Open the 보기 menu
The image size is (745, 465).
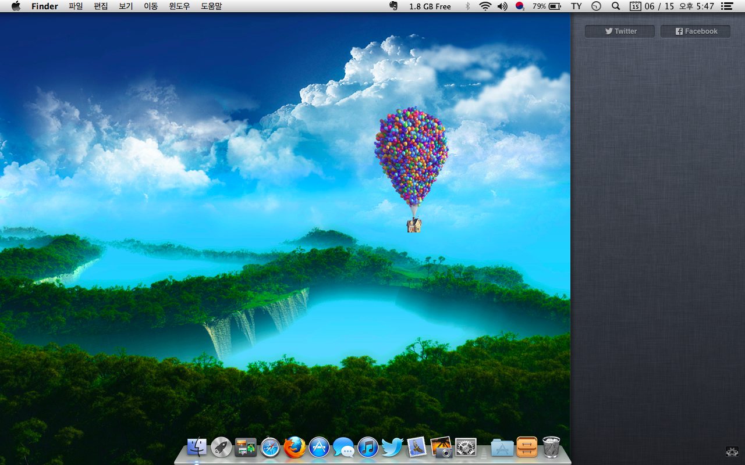126,6
